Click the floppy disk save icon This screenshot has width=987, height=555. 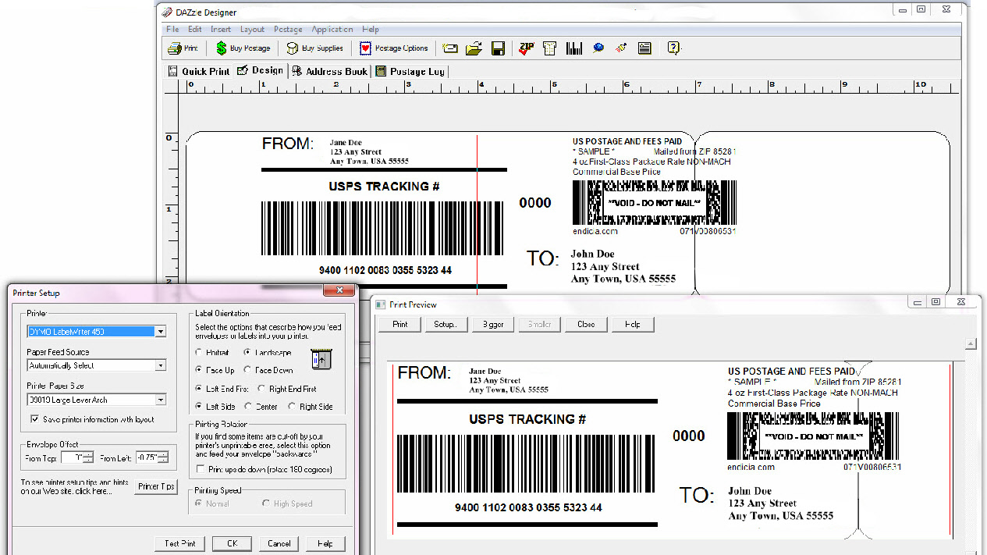click(x=498, y=48)
